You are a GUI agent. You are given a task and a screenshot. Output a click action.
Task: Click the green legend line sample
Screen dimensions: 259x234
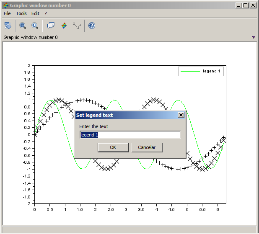click(x=190, y=72)
